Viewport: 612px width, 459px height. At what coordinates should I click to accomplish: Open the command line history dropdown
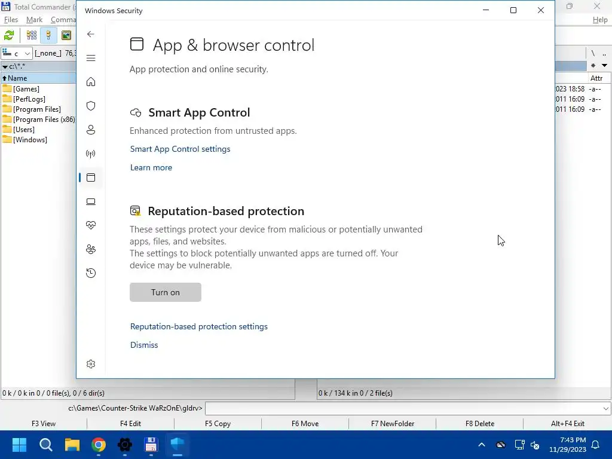[x=605, y=409]
